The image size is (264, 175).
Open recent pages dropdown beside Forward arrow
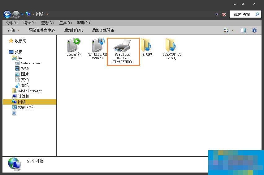pos(22,15)
